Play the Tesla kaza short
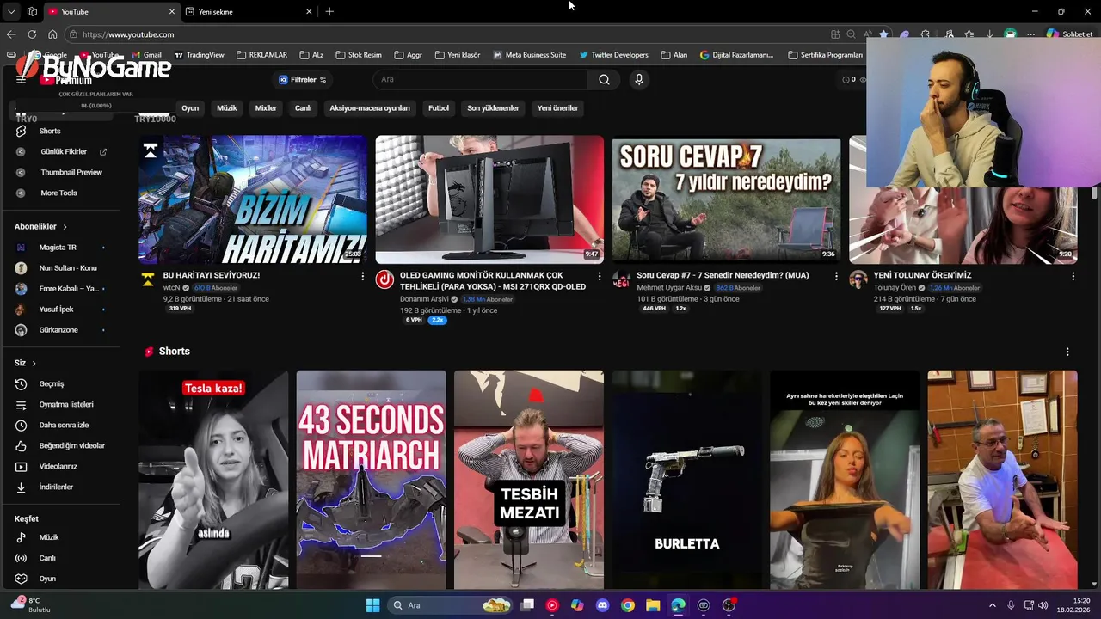This screenshot has width=1101, height=619. pyautogui.click(x=213, y=480)
